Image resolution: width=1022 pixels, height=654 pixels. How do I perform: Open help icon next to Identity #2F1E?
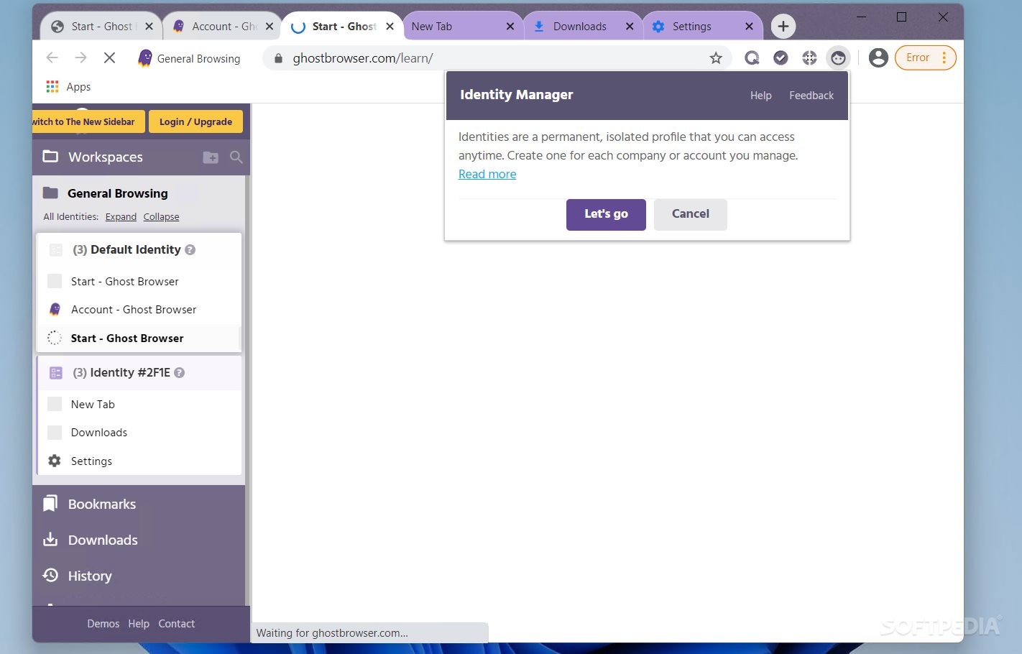pyautogui.click(x=180, y=373)
